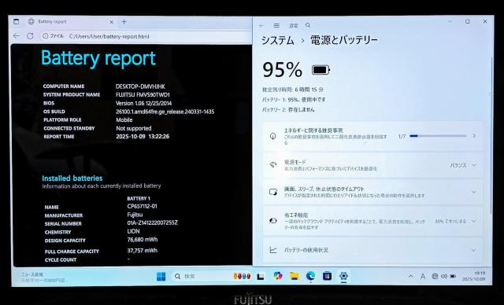Open the Task View taskbar icon

pyautogui.click(x=261, y=276)
